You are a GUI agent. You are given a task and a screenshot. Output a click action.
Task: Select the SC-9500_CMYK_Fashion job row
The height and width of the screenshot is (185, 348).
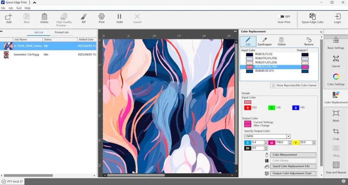(48, 46)
